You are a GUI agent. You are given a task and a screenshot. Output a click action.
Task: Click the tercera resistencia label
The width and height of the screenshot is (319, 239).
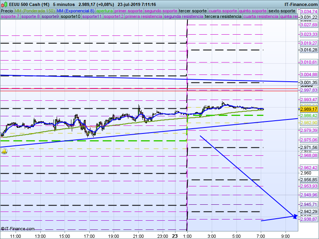(223, 17)
